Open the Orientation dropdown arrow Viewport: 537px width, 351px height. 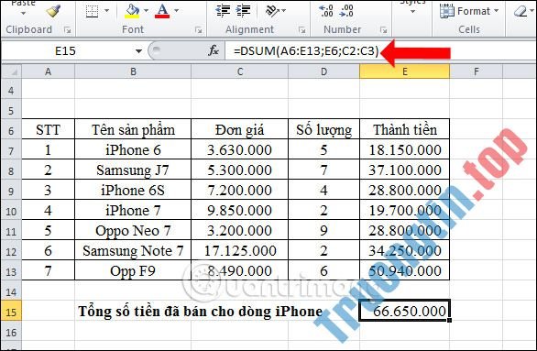(x=283, y=11)
